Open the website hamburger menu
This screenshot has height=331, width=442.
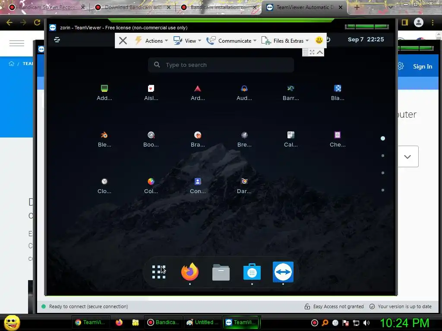17,43
